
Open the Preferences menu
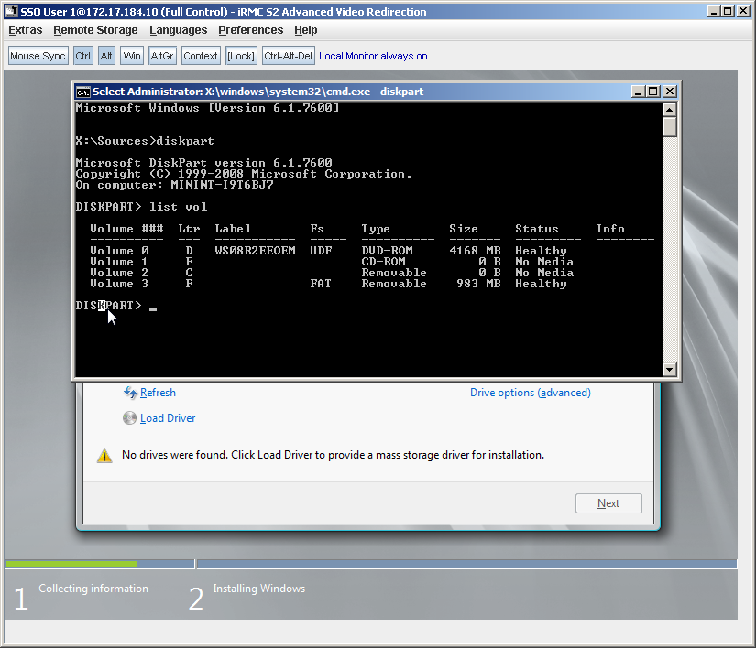(x=251, y=30)
